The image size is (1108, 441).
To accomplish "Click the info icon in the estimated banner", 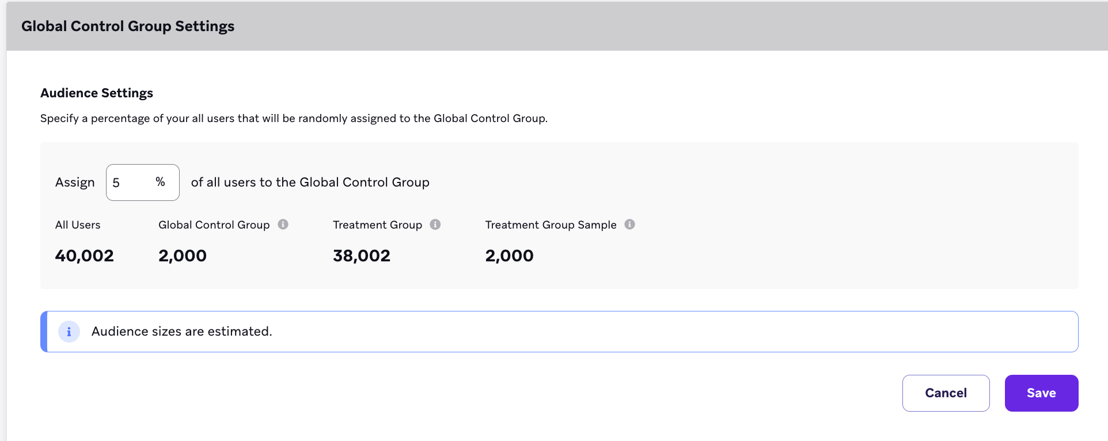I will coord(69,332).
